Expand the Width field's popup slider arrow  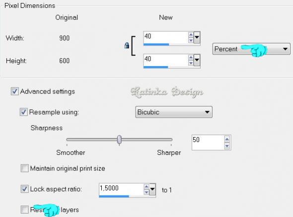pyautogui.click(x=197, y=38)
